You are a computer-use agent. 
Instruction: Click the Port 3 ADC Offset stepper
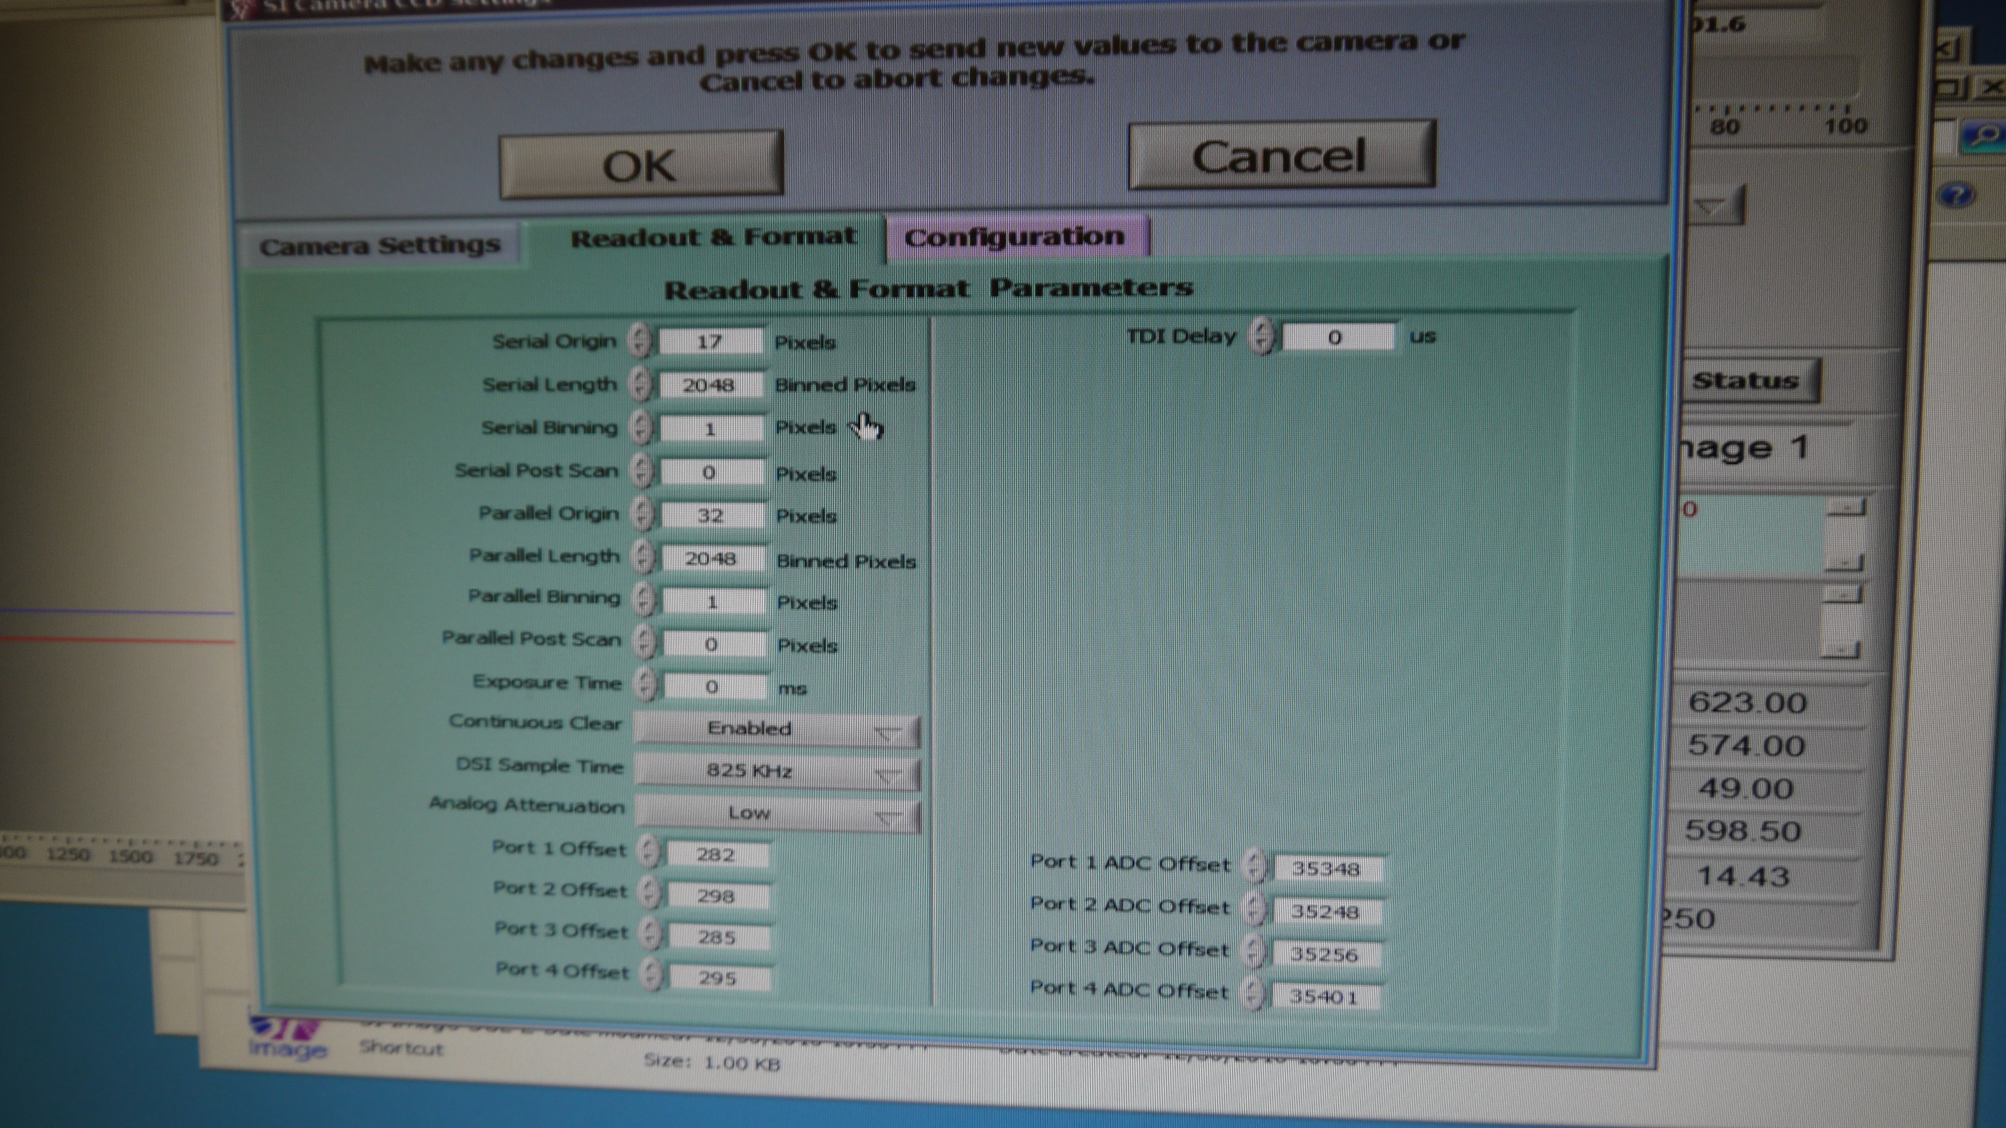pyautogui.click(x=1253, y=951)
